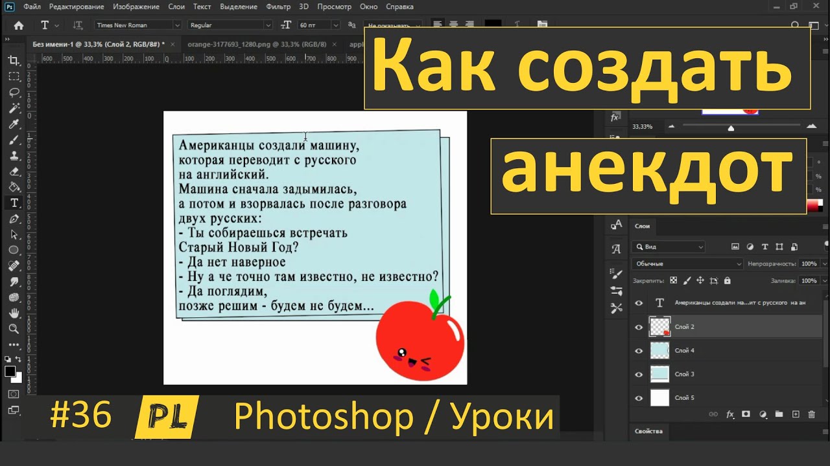Open the Times New Roman font dropdown
Viewport: 830px width, 466px height.
pyautogui.click(x=138, y=25)
